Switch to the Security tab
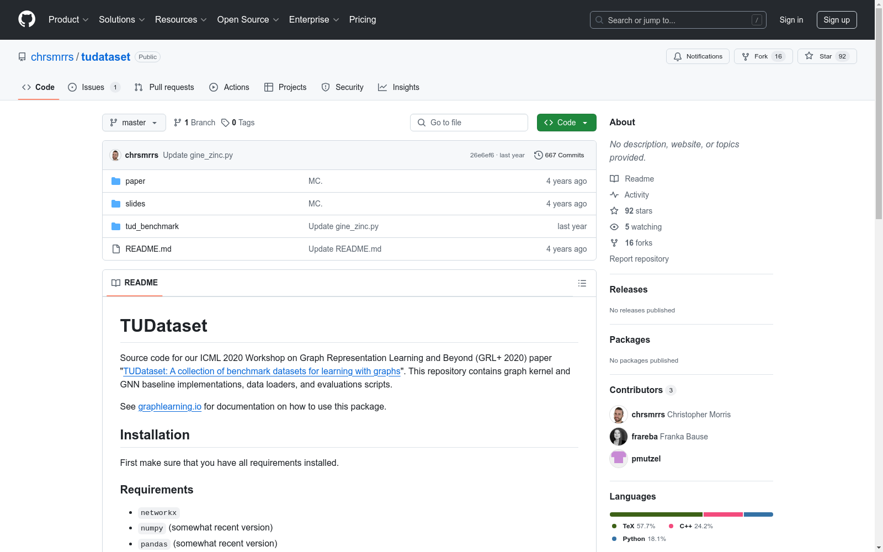Screen dimensions: 883x552 343,87
